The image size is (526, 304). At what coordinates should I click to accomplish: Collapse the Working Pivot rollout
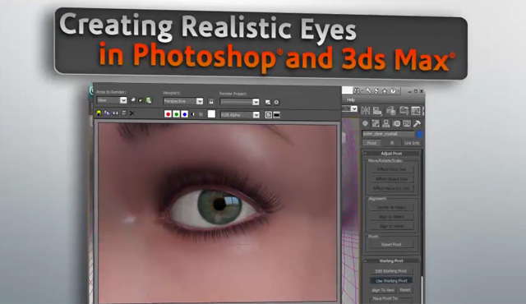point(391,260)
